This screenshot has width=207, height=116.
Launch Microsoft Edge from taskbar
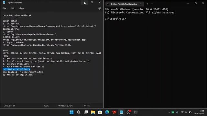coord(107,112)
